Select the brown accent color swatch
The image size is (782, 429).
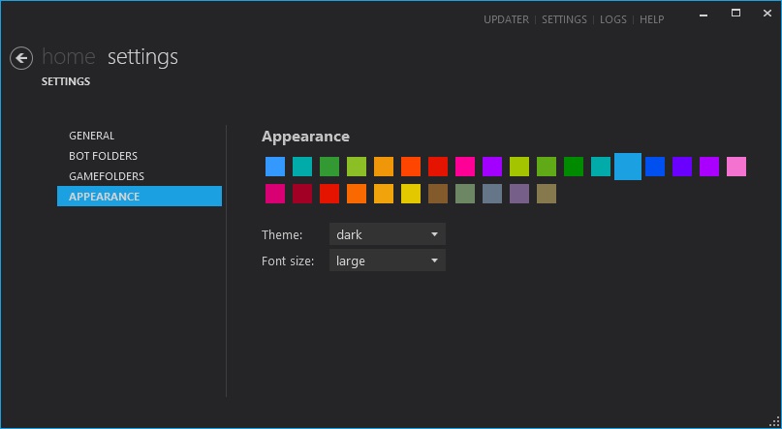[438, 194]
